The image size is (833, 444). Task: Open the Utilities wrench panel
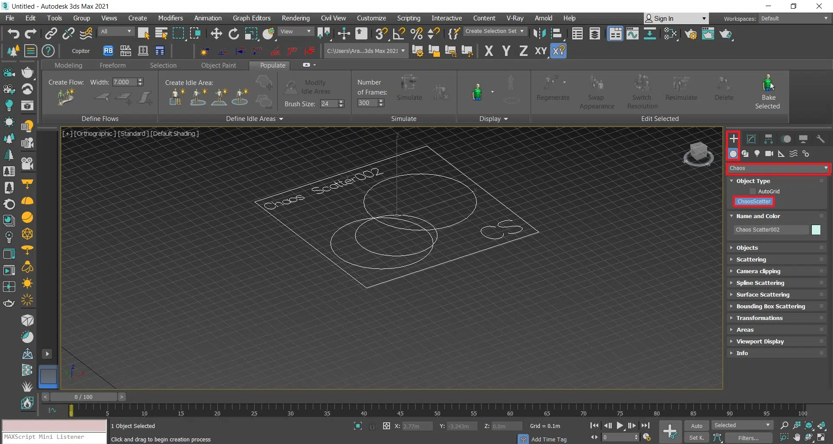click(x=820, y=139)
